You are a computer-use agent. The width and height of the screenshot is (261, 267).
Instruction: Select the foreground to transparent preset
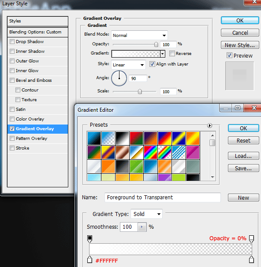coord(108,138)
